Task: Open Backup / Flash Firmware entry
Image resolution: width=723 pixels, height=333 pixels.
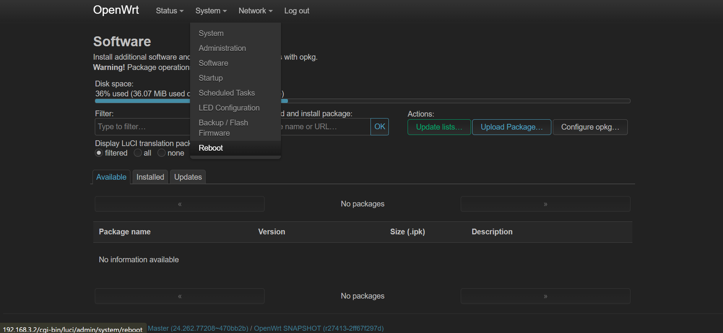Action: coord(236,128)
